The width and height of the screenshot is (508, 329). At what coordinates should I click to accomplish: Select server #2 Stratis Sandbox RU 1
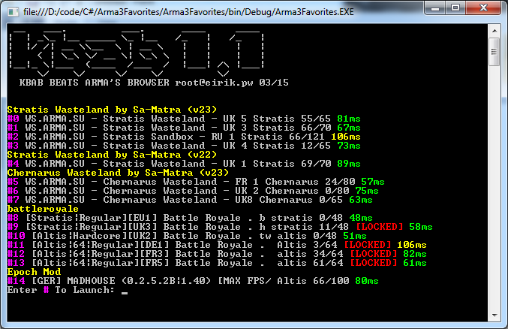point(184,137)
